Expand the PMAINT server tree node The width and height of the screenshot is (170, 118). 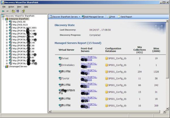click(7, 37)
